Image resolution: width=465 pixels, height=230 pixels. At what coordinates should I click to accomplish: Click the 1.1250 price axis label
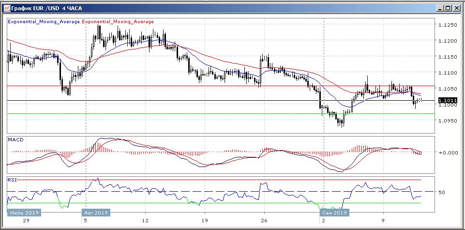point(447,25)
